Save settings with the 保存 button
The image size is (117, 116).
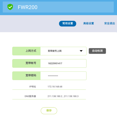(49, 111)
